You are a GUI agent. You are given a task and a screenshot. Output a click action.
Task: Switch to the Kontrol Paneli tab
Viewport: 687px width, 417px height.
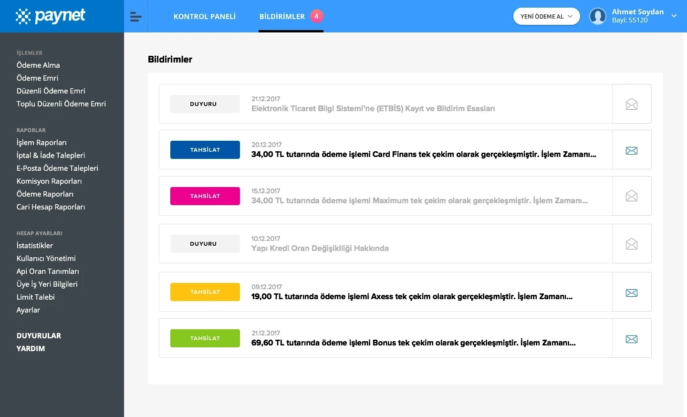coord(205,16)
